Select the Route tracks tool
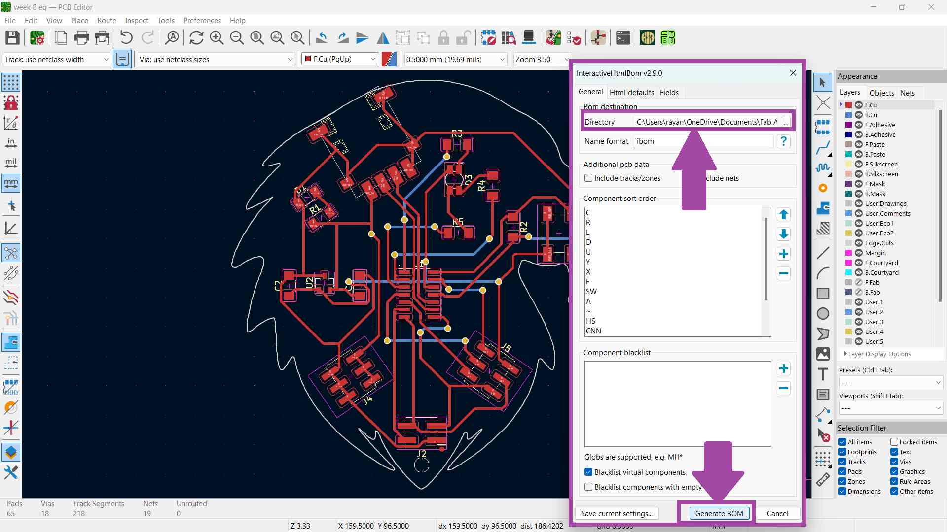Image resolution: width=947 pixels, height=532 pixels. [823, 147]
